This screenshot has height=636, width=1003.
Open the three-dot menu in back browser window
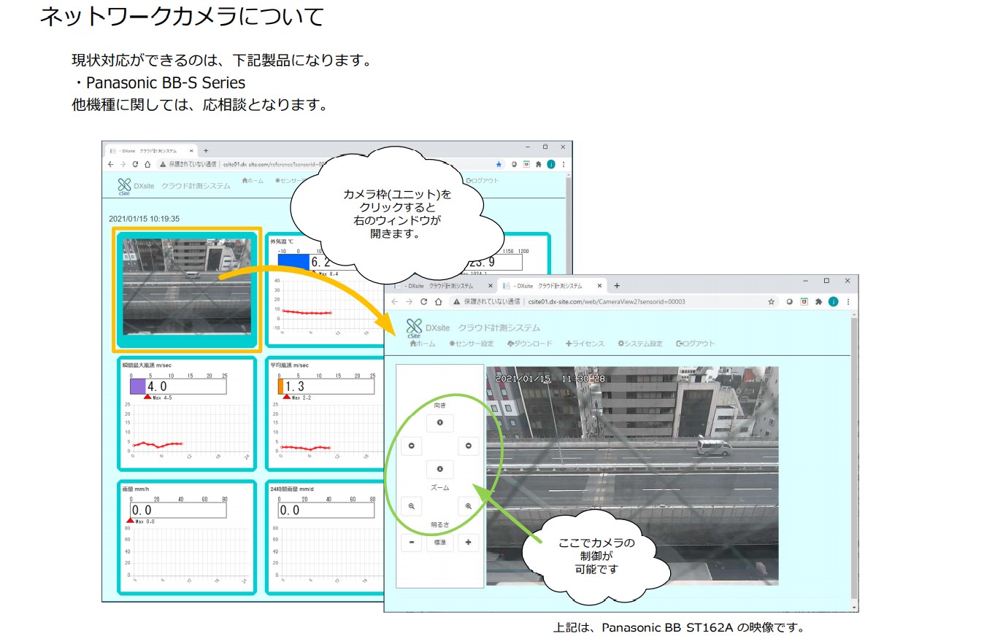564,164
